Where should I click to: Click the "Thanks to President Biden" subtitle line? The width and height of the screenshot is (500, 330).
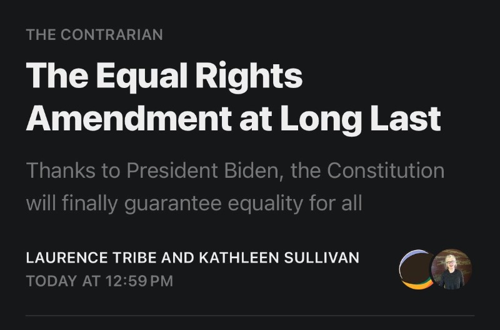[235, 170]
